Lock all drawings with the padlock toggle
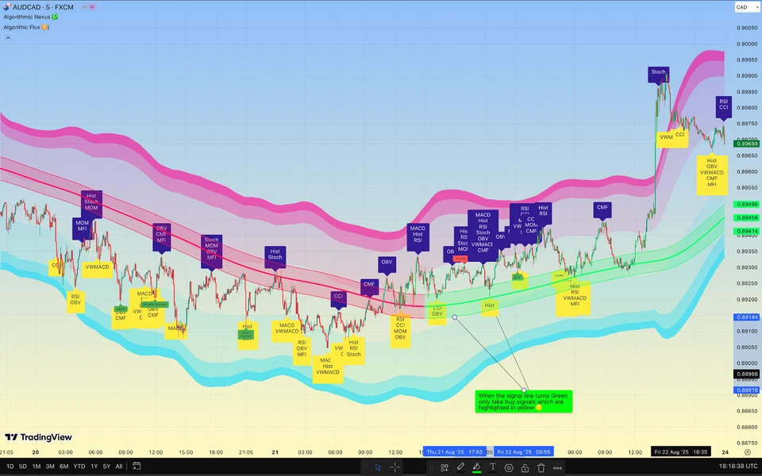The width and height of the screenshot is (762, 476). click(x=525, y=466)
